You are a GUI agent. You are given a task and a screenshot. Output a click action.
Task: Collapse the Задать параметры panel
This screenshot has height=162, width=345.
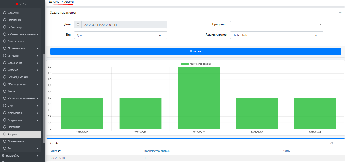340,12
